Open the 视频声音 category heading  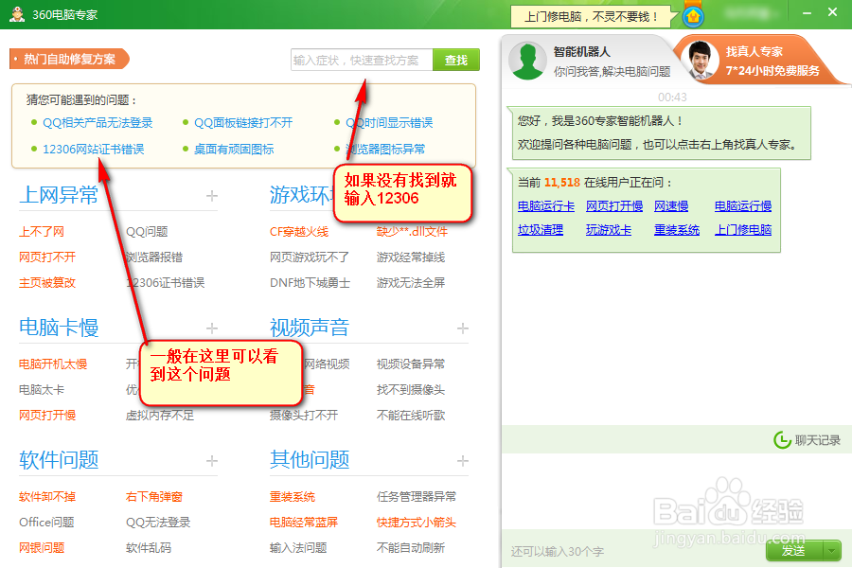pos(310,328)
